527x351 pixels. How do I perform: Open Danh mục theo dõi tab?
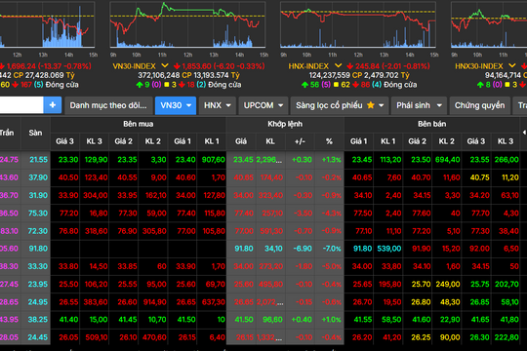tap(108, 105)
